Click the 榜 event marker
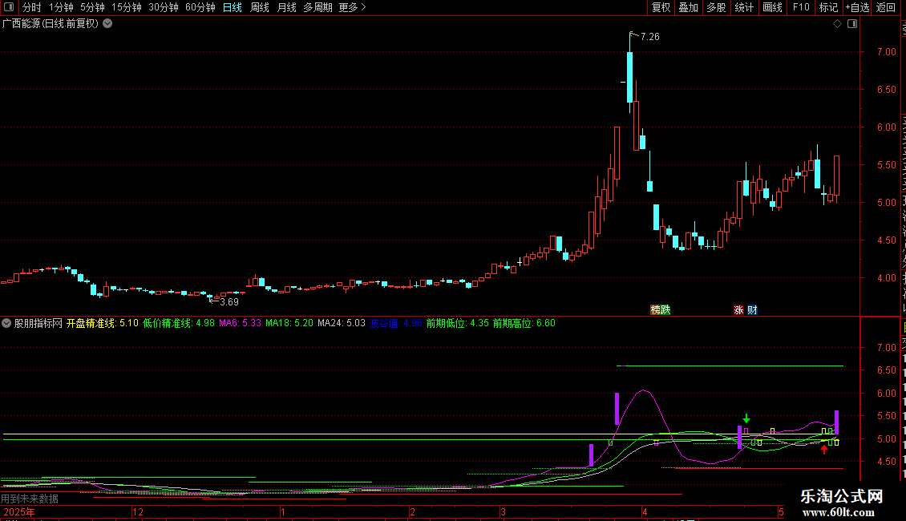 pyautogui.click(x=656, y=310)
